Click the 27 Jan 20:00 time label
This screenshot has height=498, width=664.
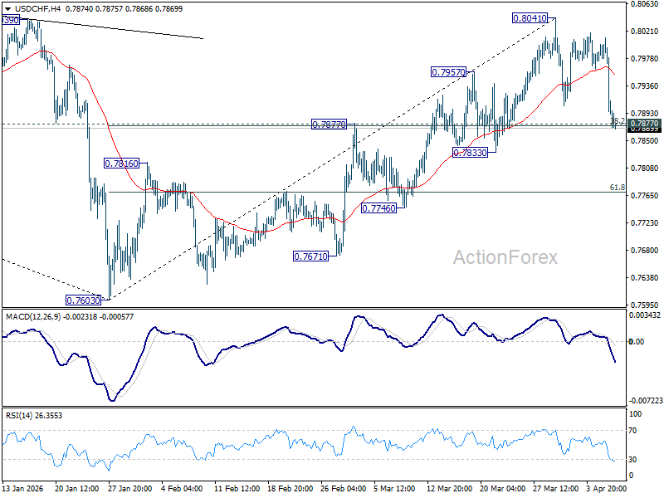point(130,488)
